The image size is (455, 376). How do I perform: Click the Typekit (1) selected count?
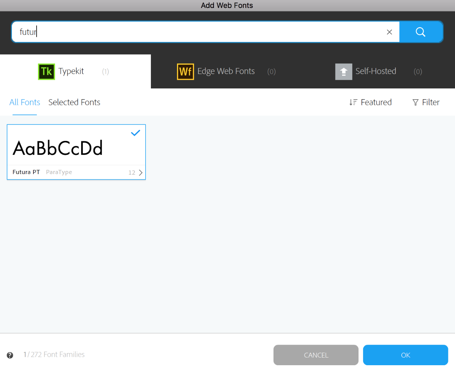click(106, 72)
